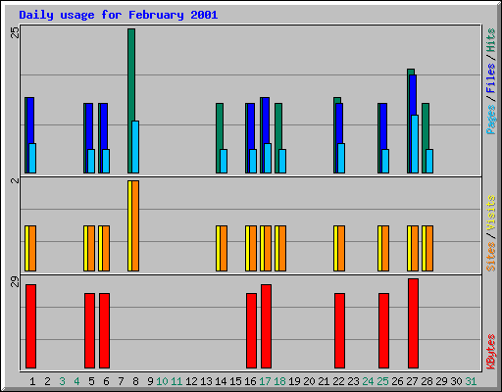Click the red KBytes bar for day 16

(x=251, y=330)
